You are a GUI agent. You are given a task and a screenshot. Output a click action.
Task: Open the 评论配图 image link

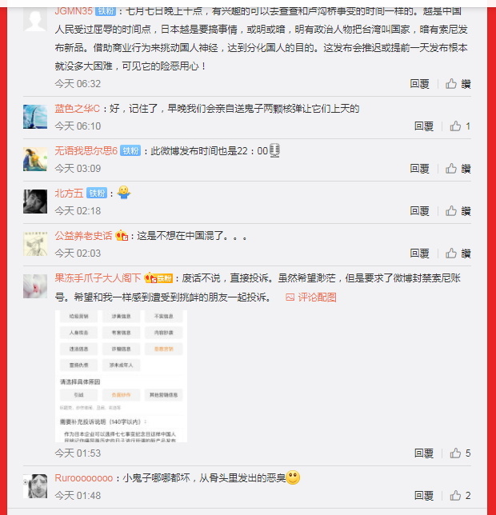tap(311, 297)
